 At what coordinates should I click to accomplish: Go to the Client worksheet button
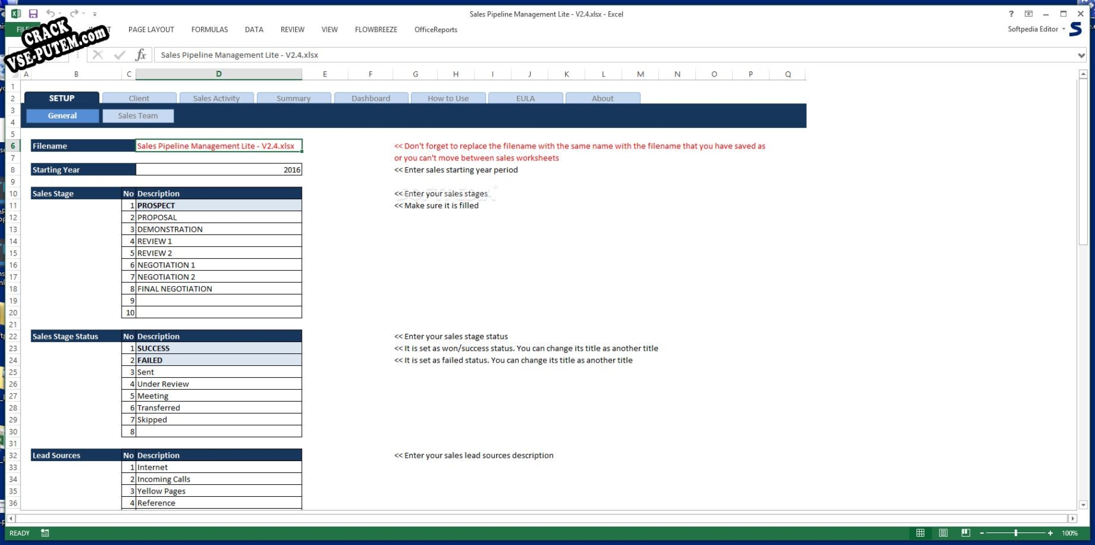coord(139,98)
